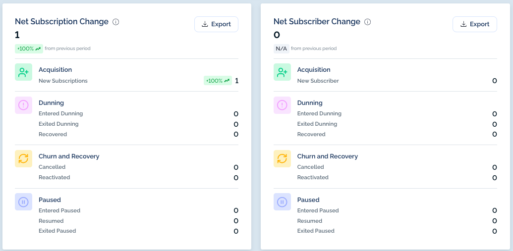Click Resumed row in Net Subscriber Change card
This screenshot has width=513, height=251.
pyautogui.click(x=397, y=221)
